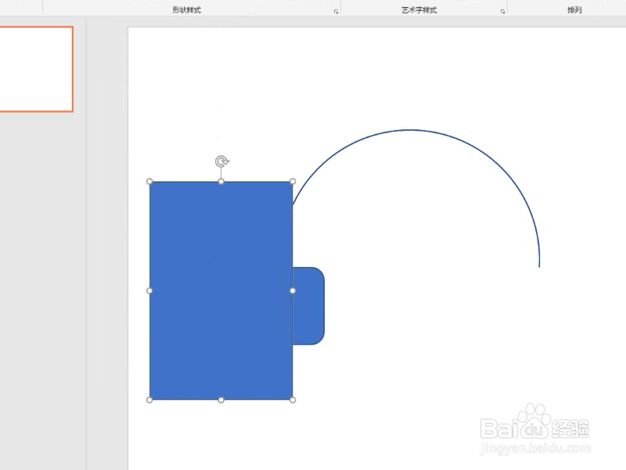
Task: Click the top-right sizing handle of the rectangle
Action: pos(293,182)
